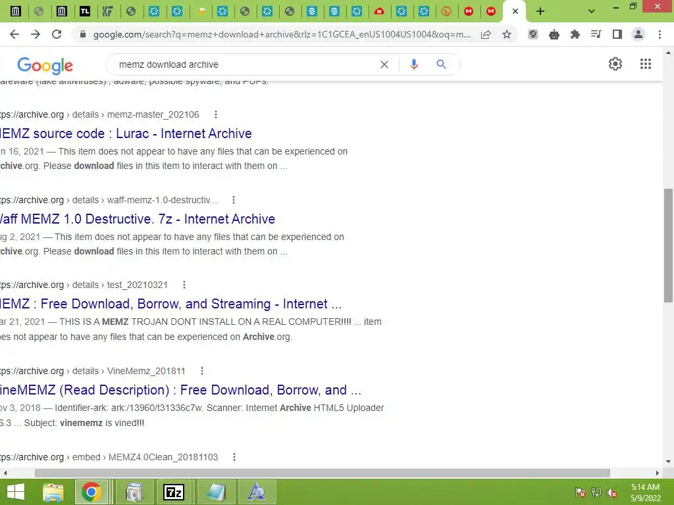Switch to the red cloud icon tab
This screenshot has width=674, height=505.
(x=378, y=11)
